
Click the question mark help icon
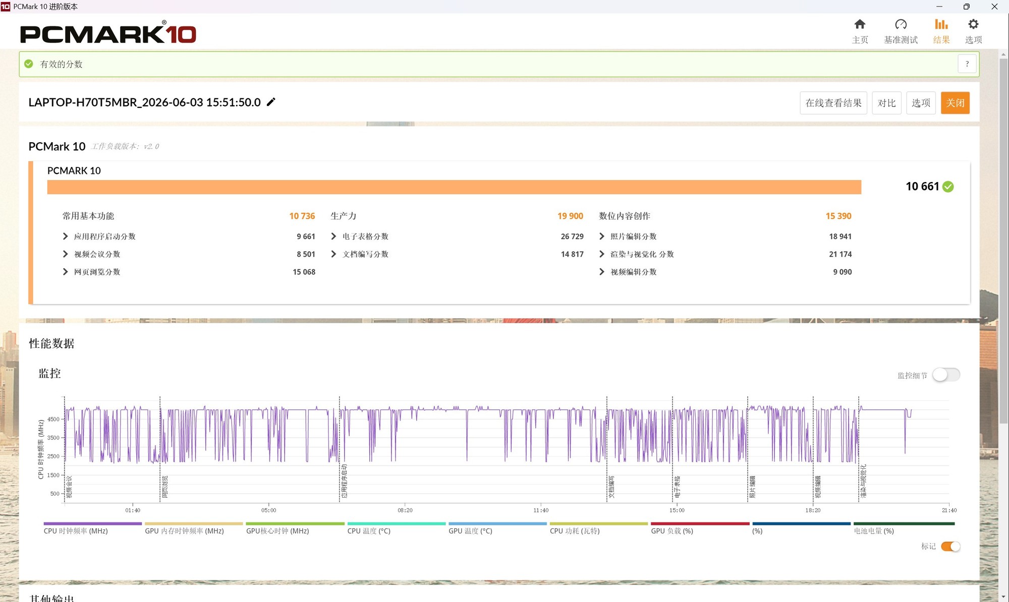click(967, 64)
